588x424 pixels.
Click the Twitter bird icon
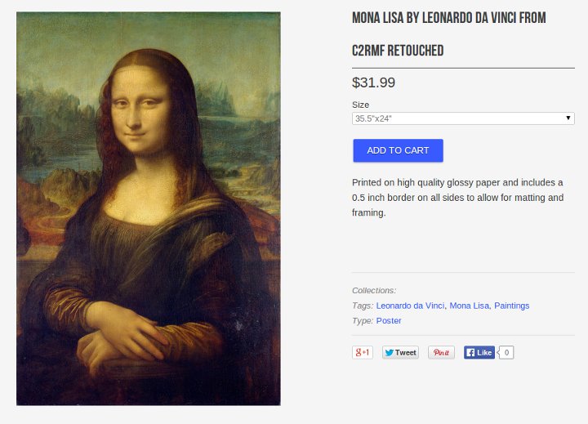pyautogui.click(x=390, y=353)
